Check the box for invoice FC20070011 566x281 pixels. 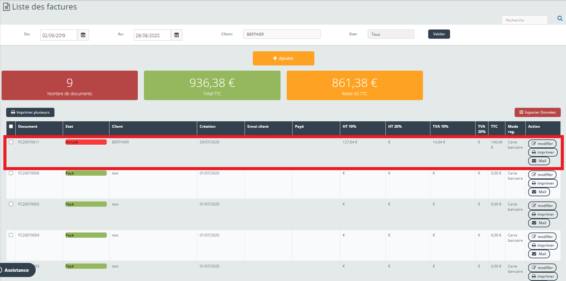pos(11,142)
